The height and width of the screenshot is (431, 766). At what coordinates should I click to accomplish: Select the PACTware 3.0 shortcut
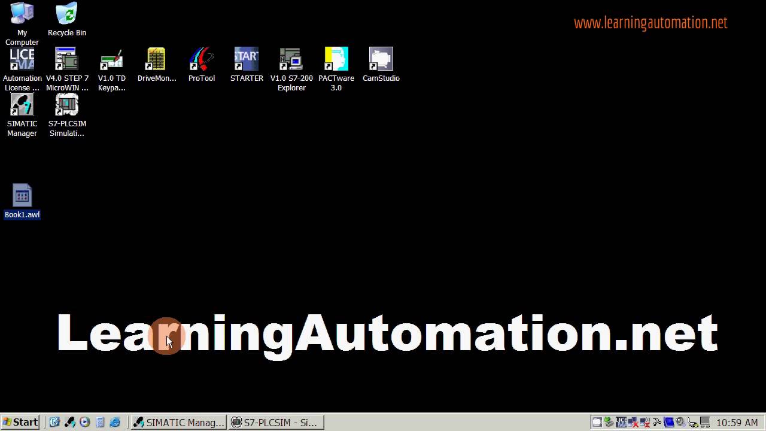coord(336,69)
